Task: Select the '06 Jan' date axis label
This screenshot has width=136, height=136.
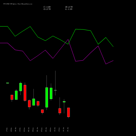Action: [37, 129]
